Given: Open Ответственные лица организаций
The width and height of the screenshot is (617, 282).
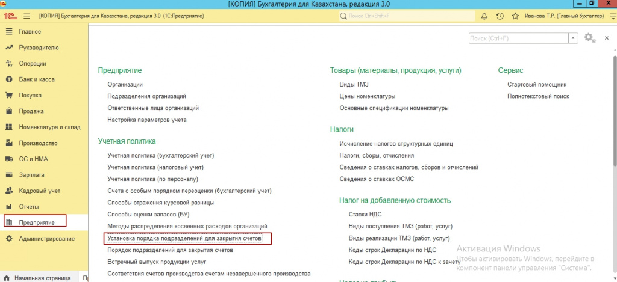Looking at the screenshot, I should [153, 108].
